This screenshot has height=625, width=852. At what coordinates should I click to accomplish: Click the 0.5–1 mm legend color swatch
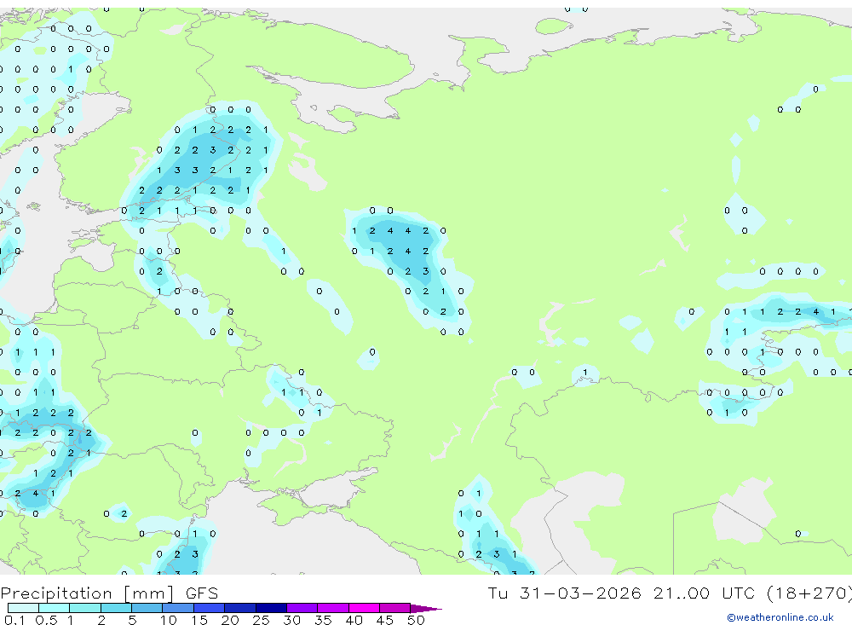coord(55,608)
